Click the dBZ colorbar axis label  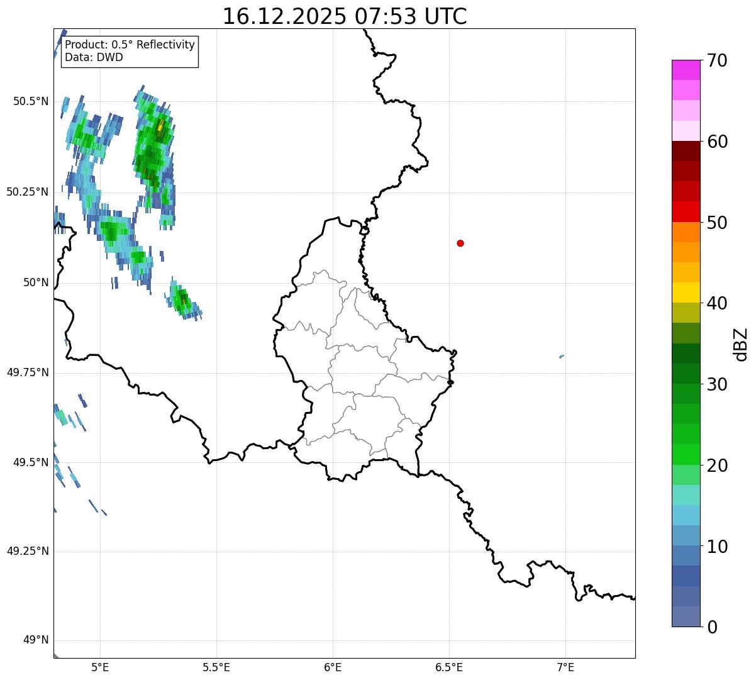click(x=742, y=344)
